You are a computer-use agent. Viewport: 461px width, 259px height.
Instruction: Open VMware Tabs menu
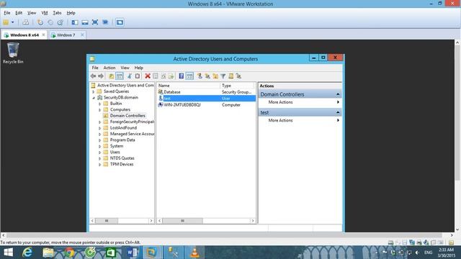point(57,13)
